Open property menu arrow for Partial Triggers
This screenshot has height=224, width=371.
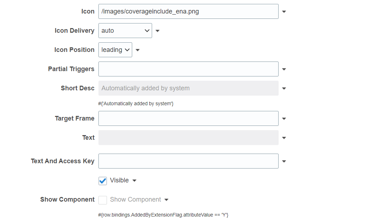284,69
